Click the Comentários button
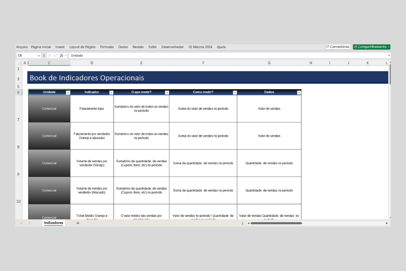The height and width of the screenshot is (271, 406). (x=338, y=47)
